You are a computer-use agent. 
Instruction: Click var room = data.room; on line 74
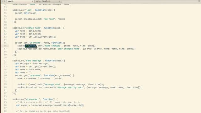click(28, 70)
